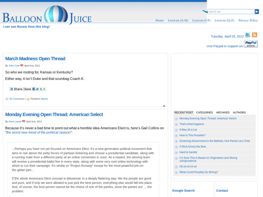Focus the 'search me' input field
Screen dimensions: 263x197
coord(231,11)
